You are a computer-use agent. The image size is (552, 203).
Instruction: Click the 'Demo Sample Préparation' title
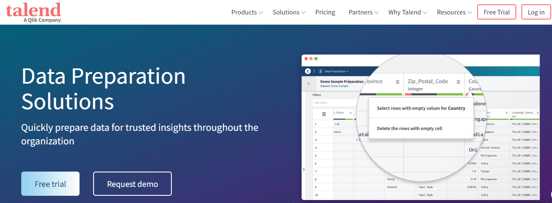tap(342, 82)
